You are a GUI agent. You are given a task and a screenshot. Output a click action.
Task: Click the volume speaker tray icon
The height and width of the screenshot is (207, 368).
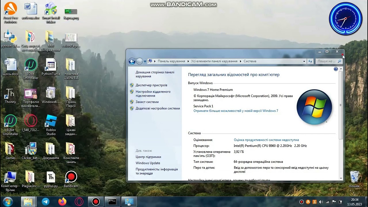pos(321,202)
